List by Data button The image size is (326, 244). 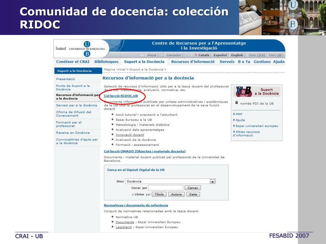tap(193, 194)
